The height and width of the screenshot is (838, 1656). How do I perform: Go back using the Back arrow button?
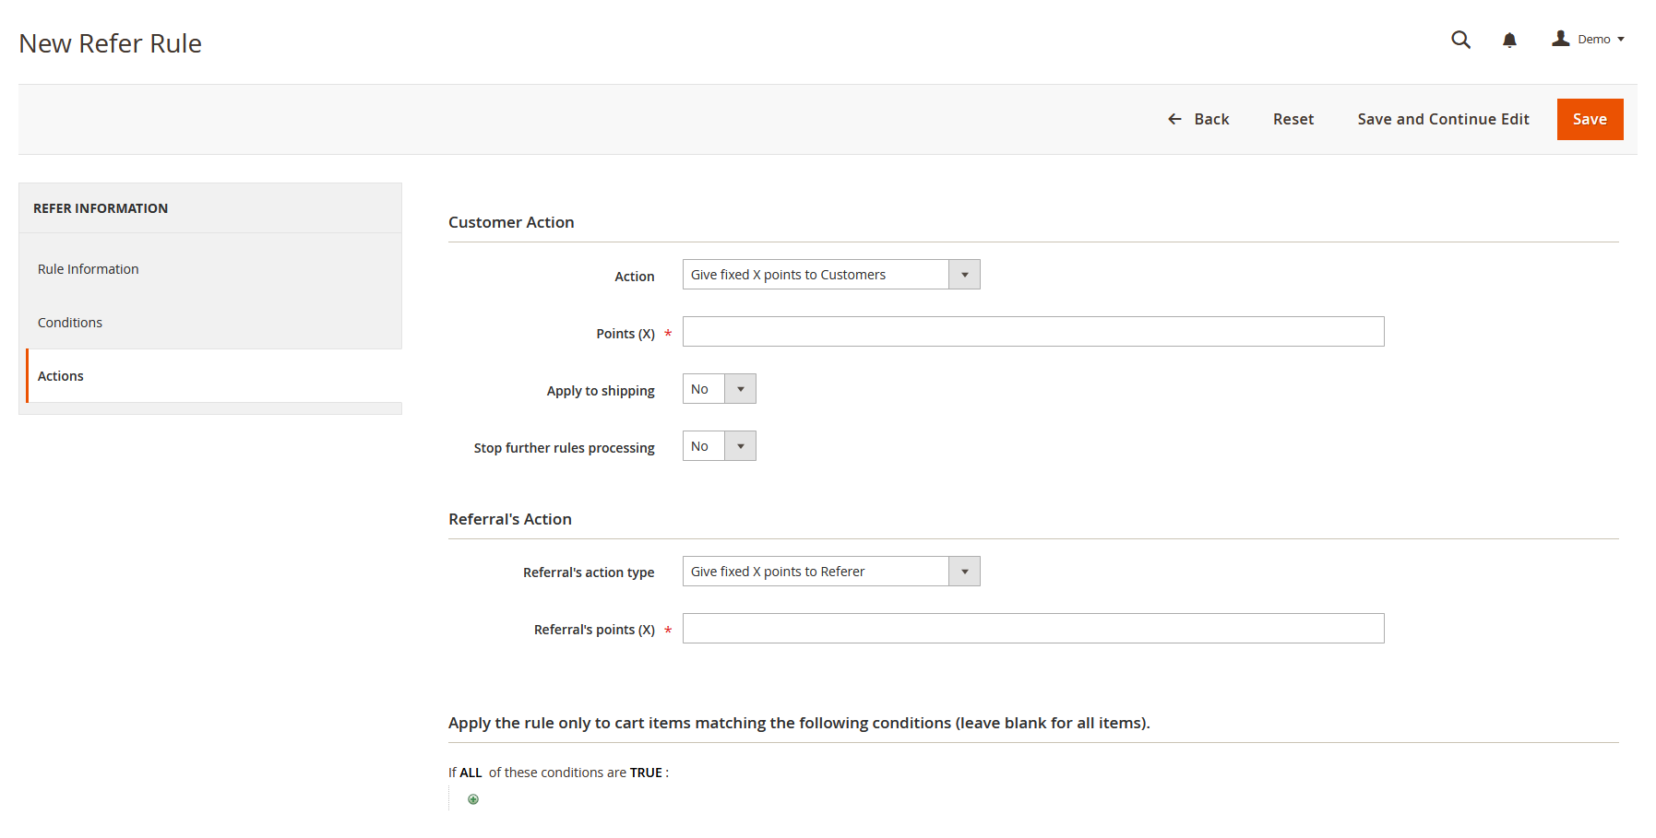(x=1198, y=119)
